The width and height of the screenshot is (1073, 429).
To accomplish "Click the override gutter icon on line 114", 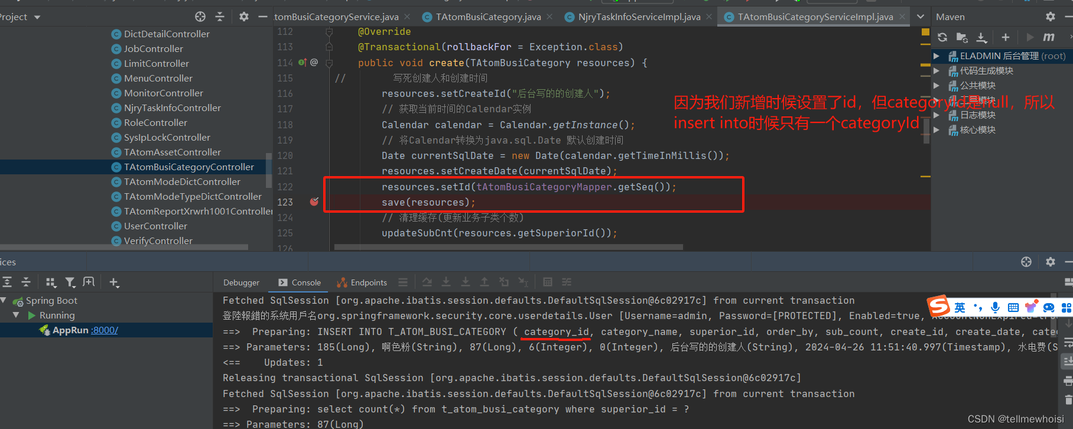I will 303,62.
